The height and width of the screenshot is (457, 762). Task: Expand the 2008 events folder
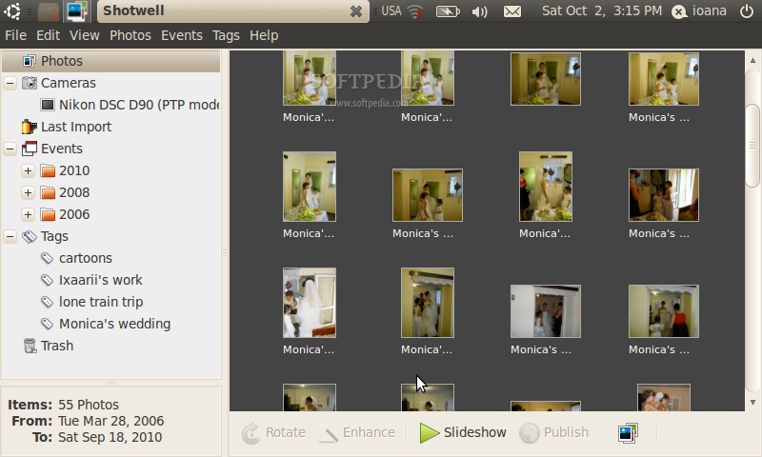tap(29, 193)
